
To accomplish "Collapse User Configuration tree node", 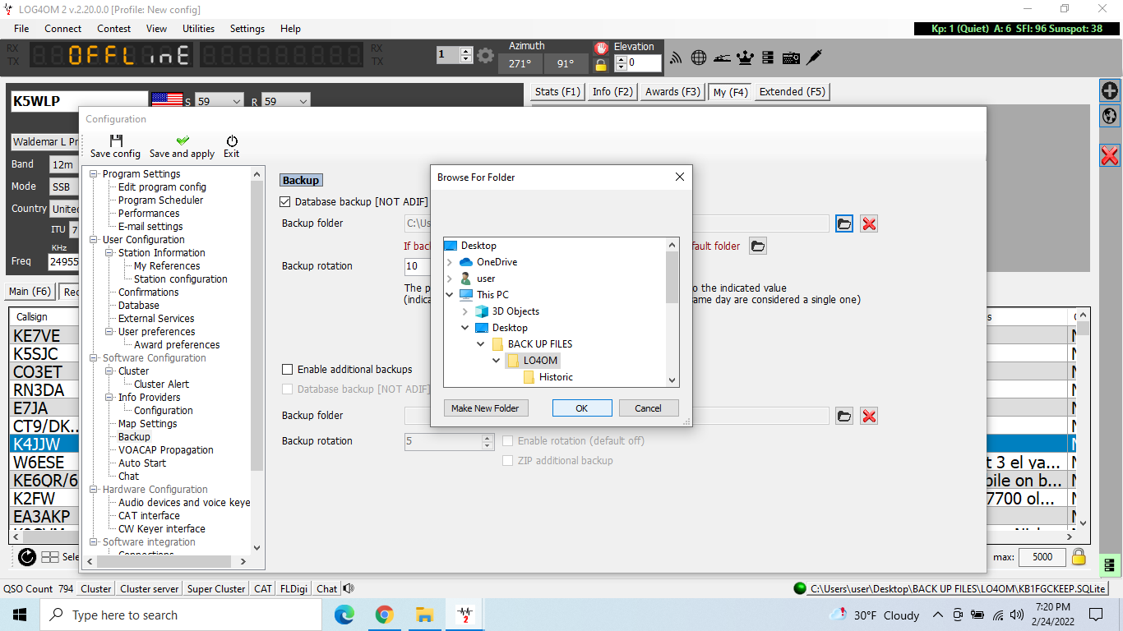I will point(94,240).
